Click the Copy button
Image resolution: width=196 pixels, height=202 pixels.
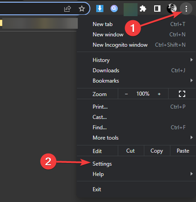[x=157, y=151]
